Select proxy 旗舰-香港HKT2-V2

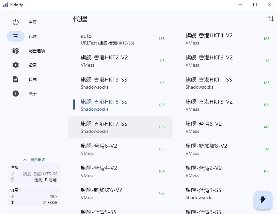coord(120,61)
